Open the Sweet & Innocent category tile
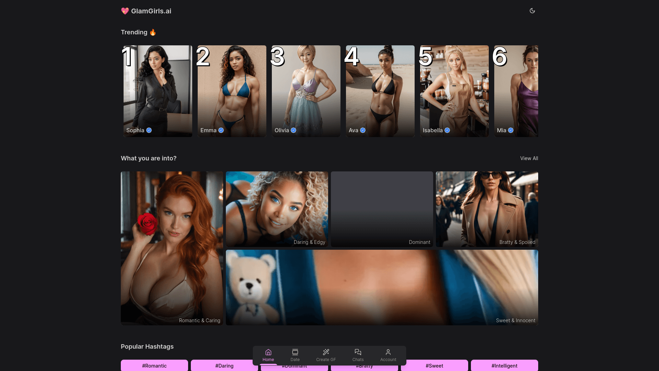Screen dimensions: 659x371 pos(382,287)
